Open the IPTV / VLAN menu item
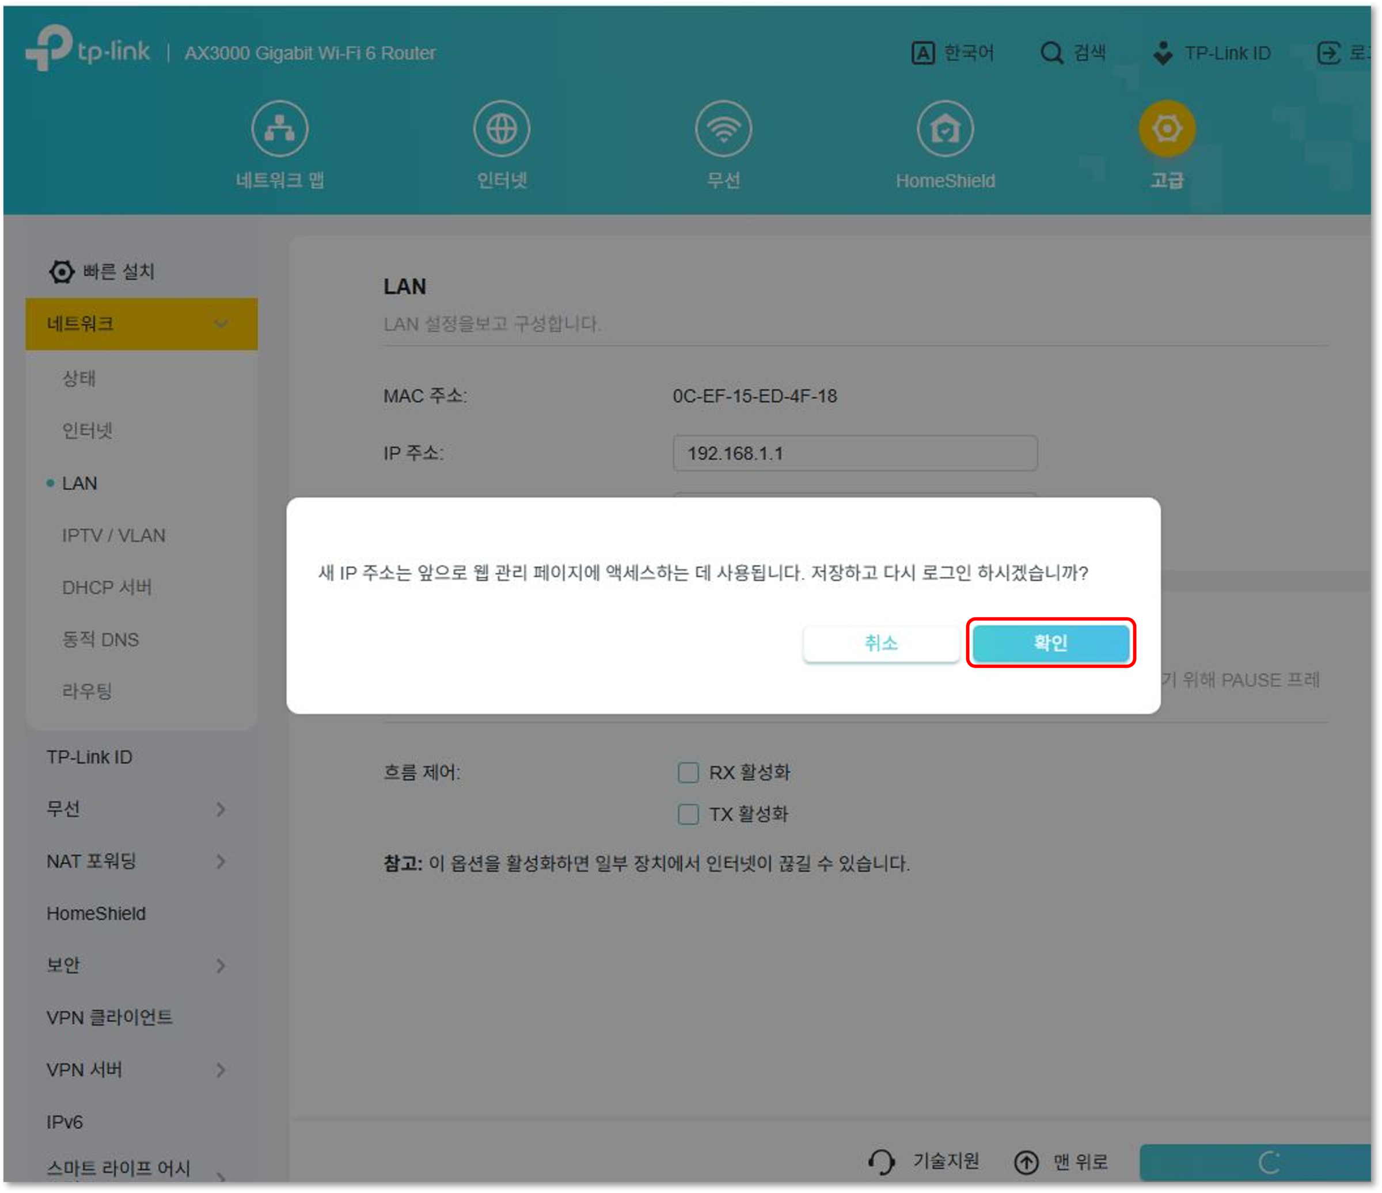The width and height of the screenshot is (1382, 1193). pyautogui.click(x=113, y=535)
